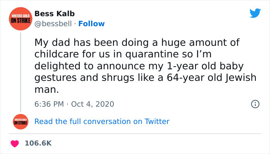Open Bess Kalb's profile name
This screenshot has width=270, height=154.
tap(49, 14)
